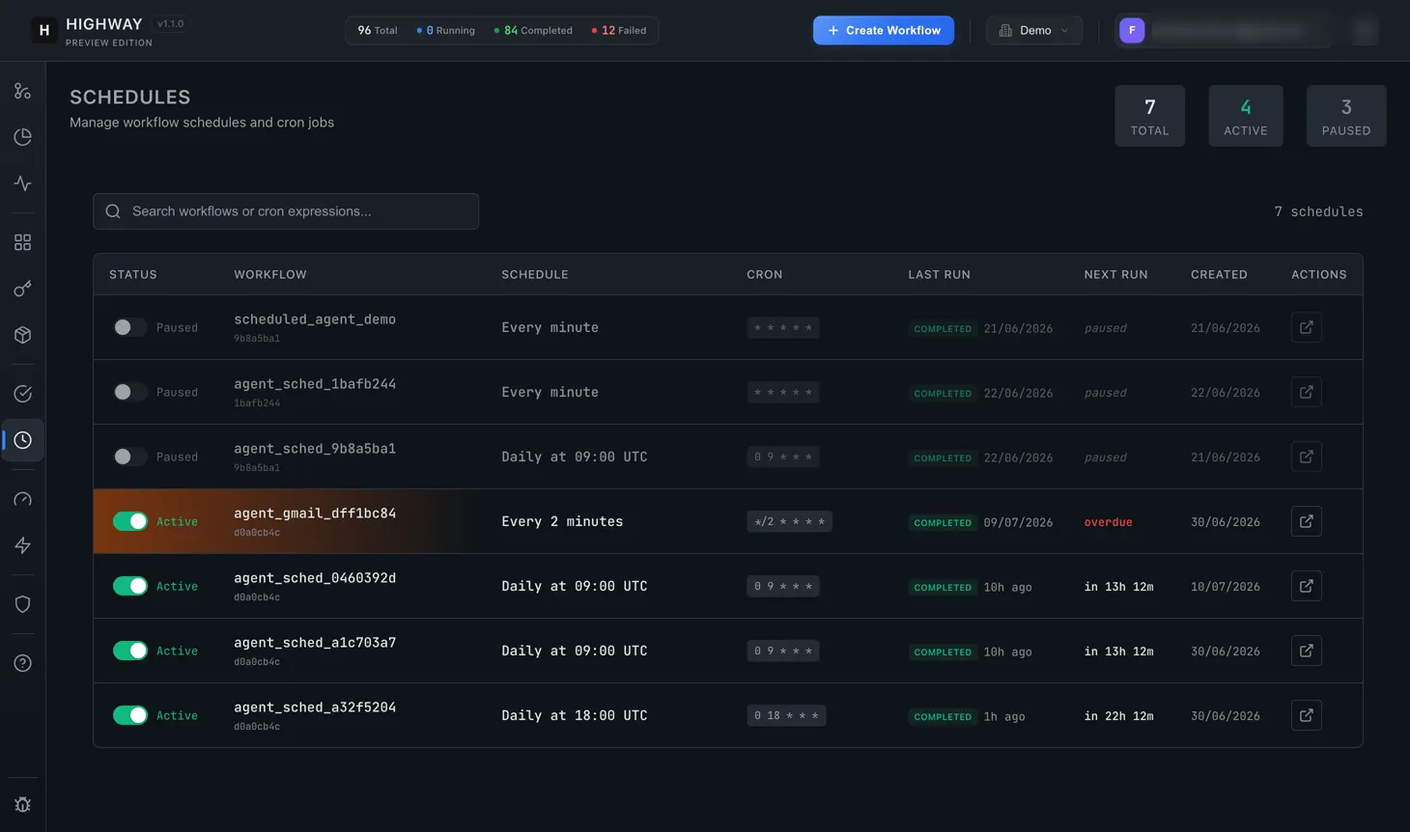Pause the agent_sched_0460392d schedule toggle
This screenshot has height=832, width=1410.
coord(129,586)
